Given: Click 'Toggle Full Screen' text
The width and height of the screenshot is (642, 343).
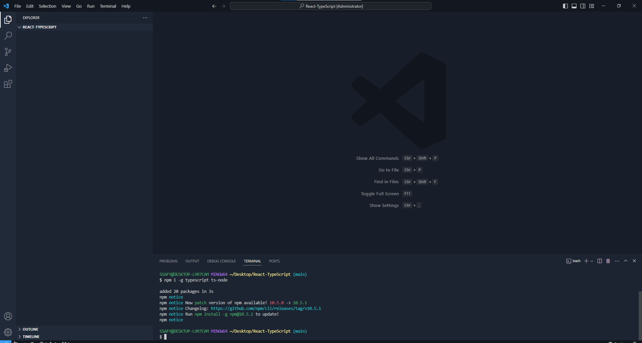Looking at the screenshot, I should pos(380,194).
